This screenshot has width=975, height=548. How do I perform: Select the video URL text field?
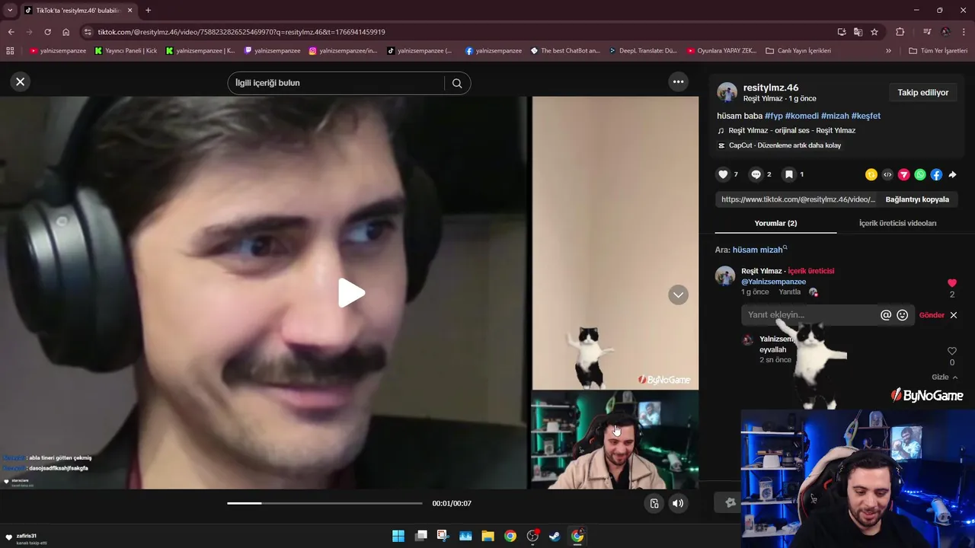798,199
